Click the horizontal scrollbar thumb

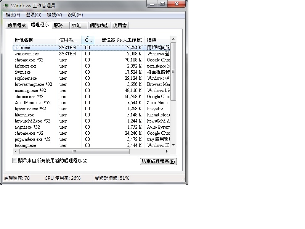[74, 151]
